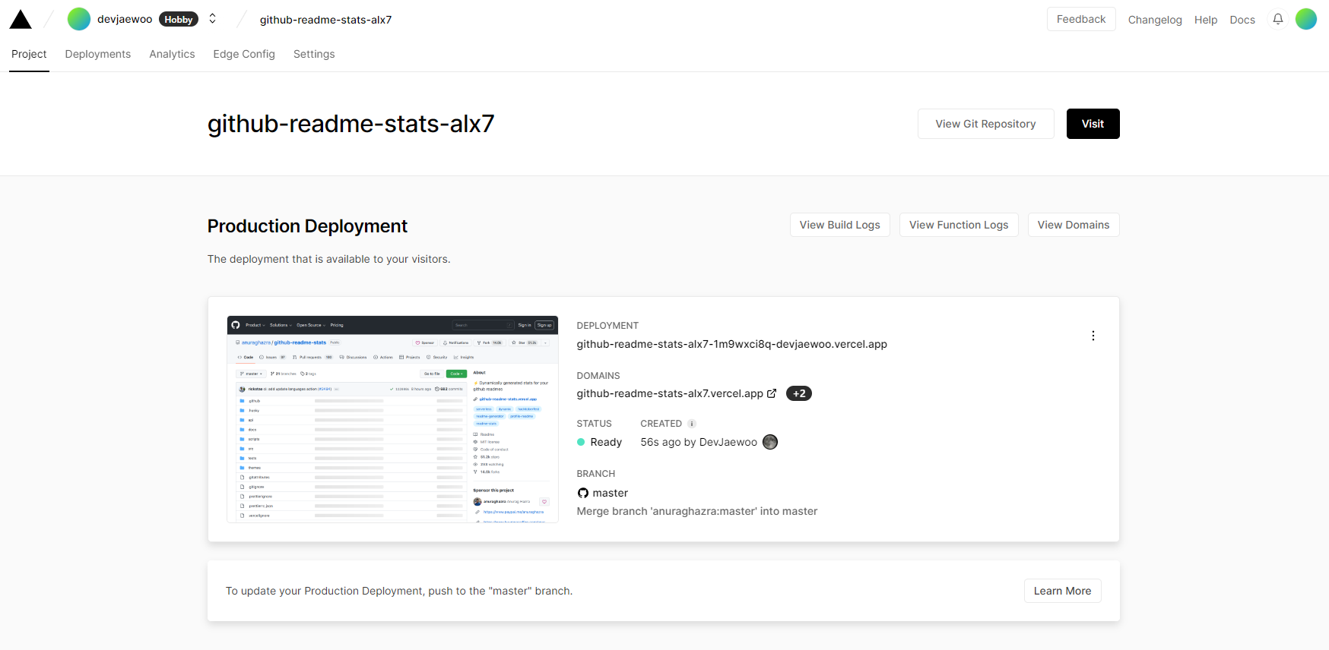The image size is (1329, 650).
Task: Click the black Visit button
Action: [1093, 124]
